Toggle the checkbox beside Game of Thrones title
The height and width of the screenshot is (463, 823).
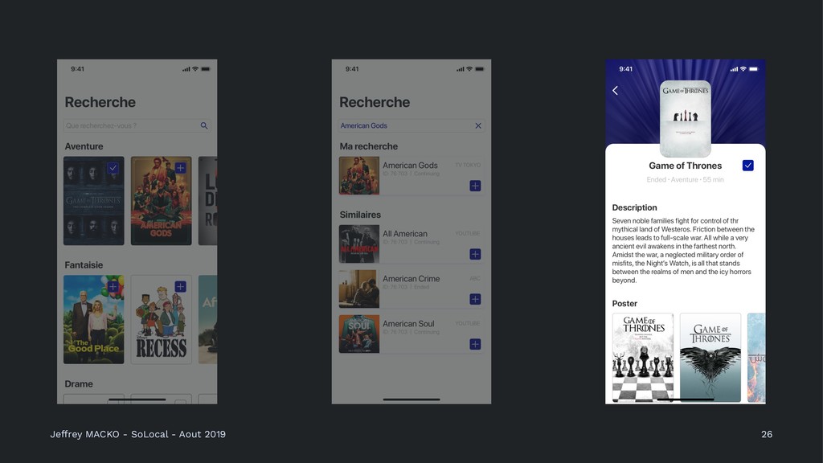pyautogui.click(x=748, y=166)
